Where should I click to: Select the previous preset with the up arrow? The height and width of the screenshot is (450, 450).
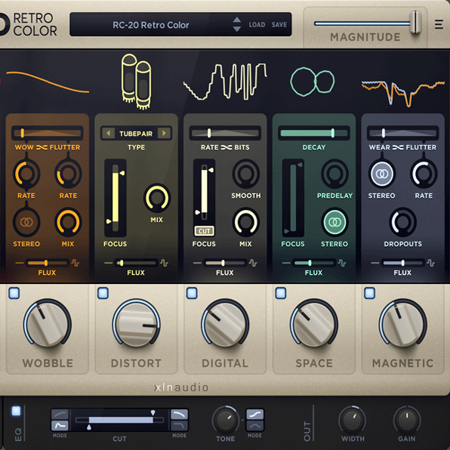pyautogui.click(x=237, y=20)
